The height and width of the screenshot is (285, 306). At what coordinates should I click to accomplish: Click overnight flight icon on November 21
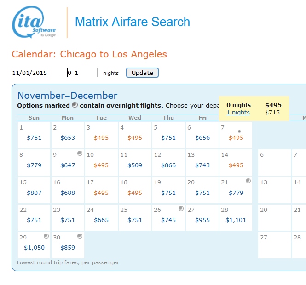click(248, 181)
